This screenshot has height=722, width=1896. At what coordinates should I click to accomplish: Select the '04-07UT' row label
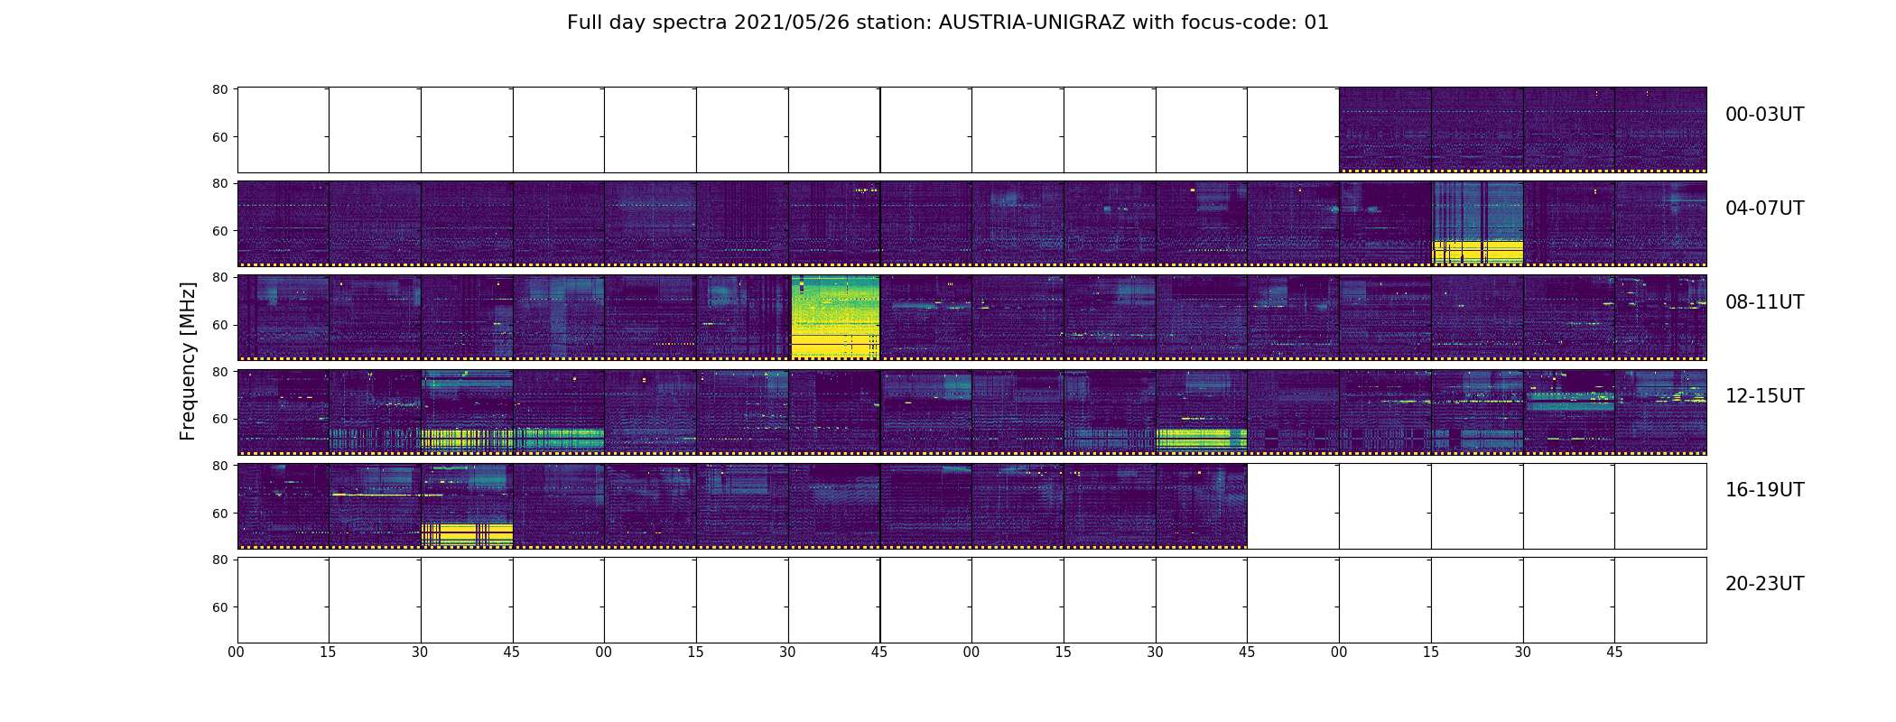1764,208
